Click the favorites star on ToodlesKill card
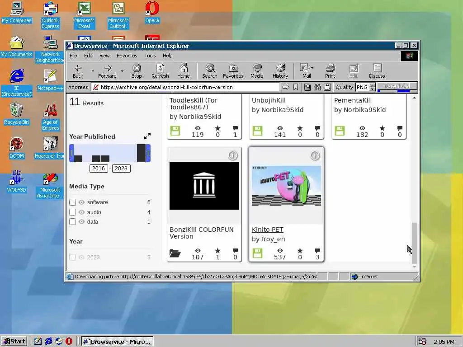Screen dimensions: 463x347 tap(217, 128)
